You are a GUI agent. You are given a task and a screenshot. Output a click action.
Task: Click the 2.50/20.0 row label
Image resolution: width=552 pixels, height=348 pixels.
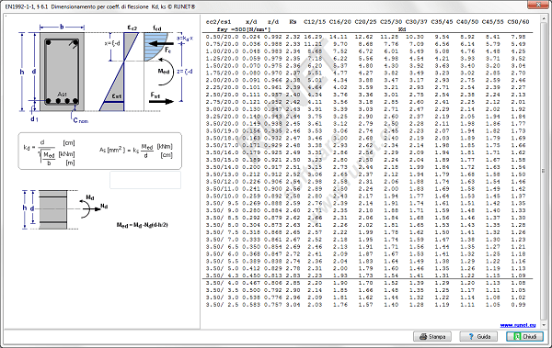pyautogui.click(x=222, y=95)
